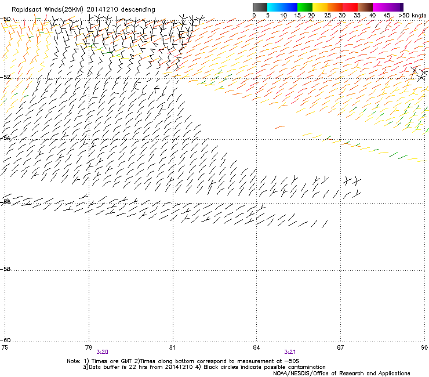Image resolution: width=429 pixels, height=377 pixels.
Task: Click the '84' longitude axis label
Action: tap(256, 347)
